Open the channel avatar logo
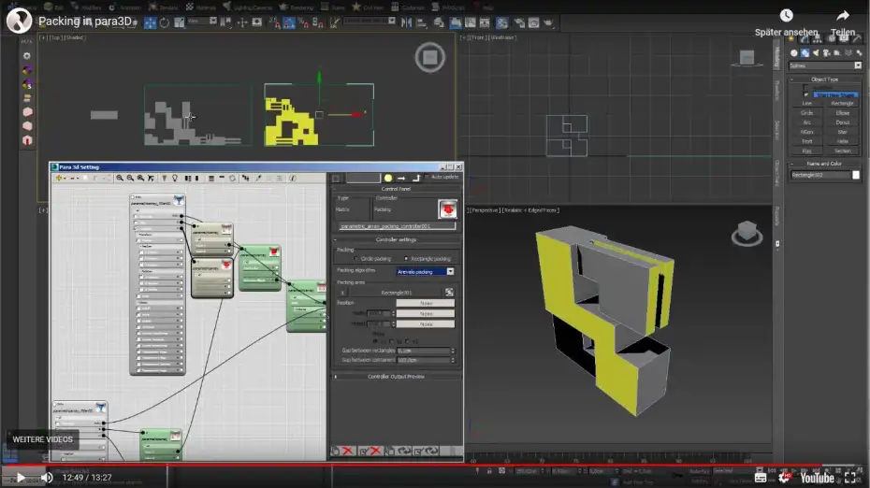Image resolution: width=870 pixels, height=488 pixels. pyautogui.click(x=19, y=22)
